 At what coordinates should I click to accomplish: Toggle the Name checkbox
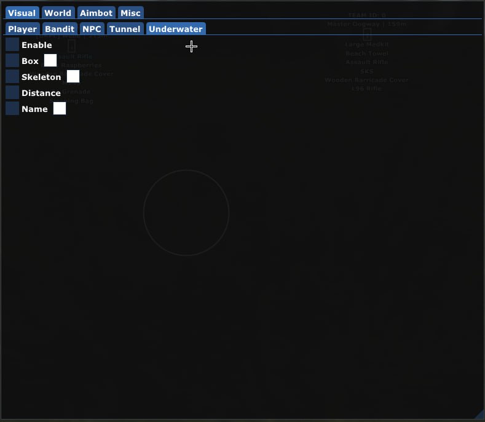(x=12, y=108)
